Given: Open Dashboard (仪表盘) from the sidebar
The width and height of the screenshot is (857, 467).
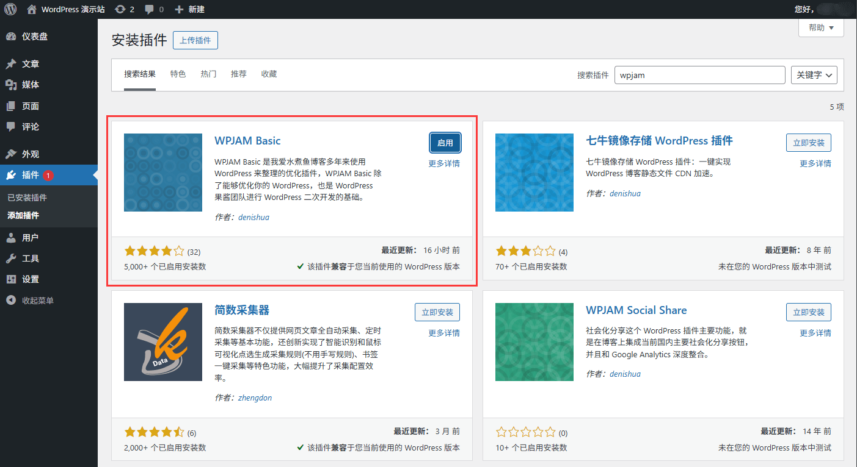Looking at the screenshot, I should (x=35, y=37).
